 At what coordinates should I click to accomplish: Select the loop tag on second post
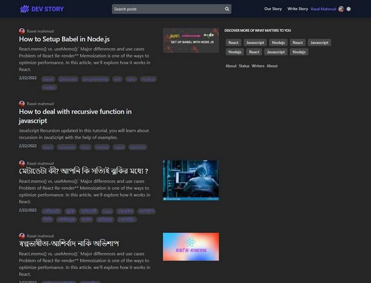point(85,147)
